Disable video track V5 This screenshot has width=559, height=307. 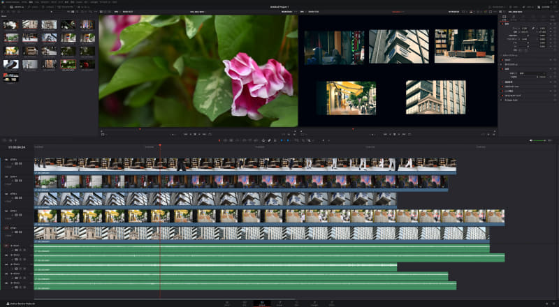[x=20, y=163]
